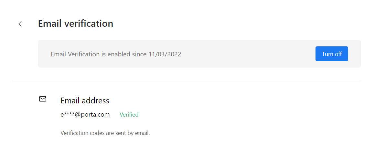The image size is (385, 152).
Task: Click the word Verified next to the email
Action: (129, 115)
